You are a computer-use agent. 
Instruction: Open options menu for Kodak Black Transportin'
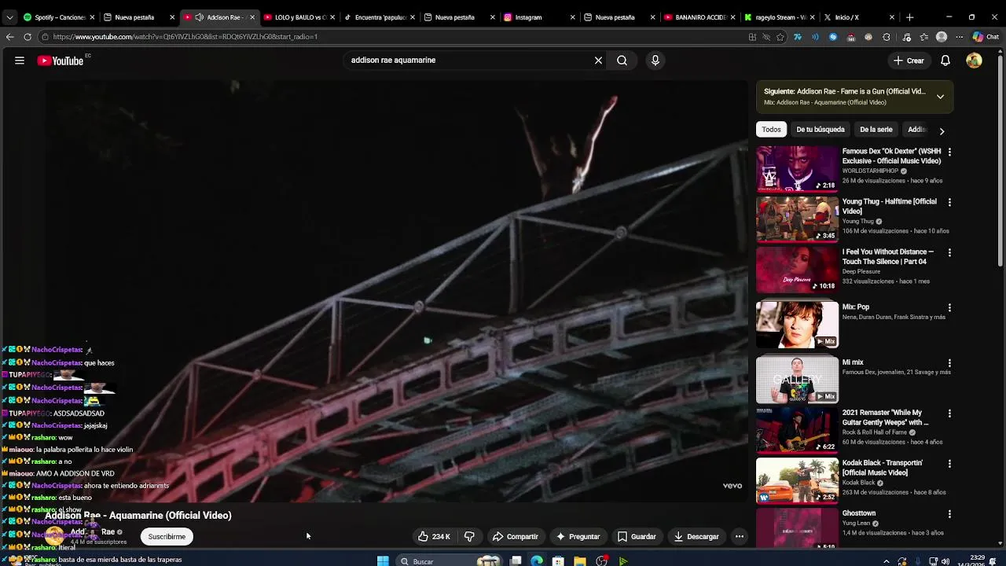coord(949,463)
